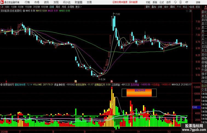207x133 pixels.
Task: Click the 游客 user label
Action: tap(198, 2)
